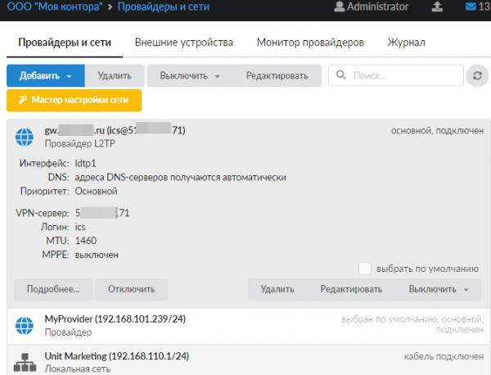Viewport: 491px width, 375px height.
Task: Click the Administrator user icon
Action: click(339, 7)
